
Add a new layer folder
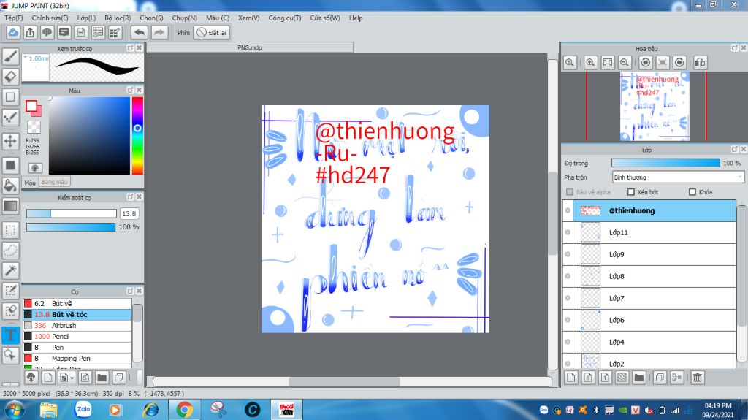click(x=638, y=378)
